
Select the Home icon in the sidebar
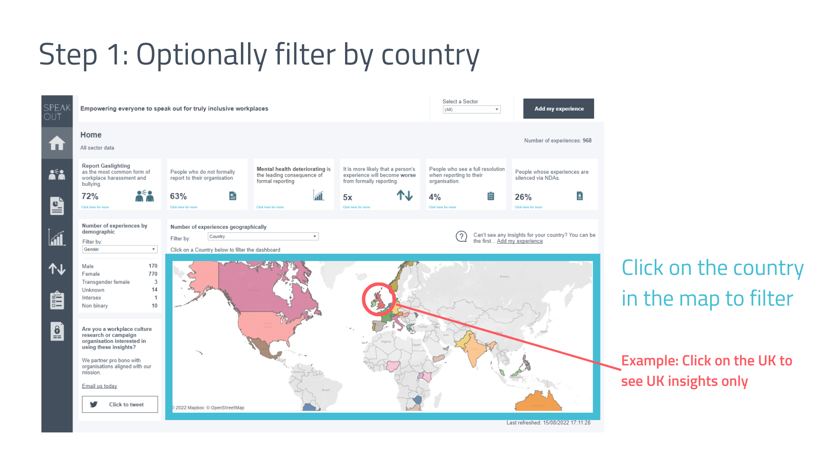tap(57, 143)
